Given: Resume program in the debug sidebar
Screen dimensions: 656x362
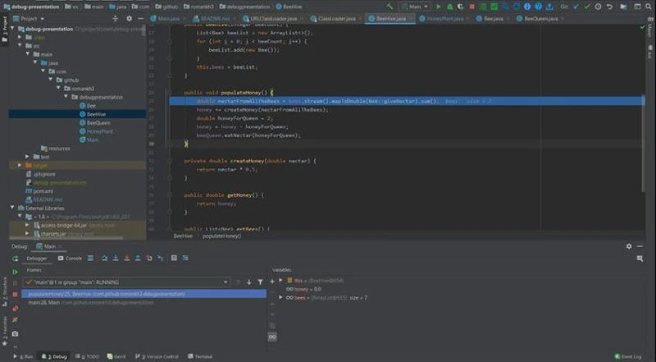Looking at the screenshot, I should (x=15, y=270).
